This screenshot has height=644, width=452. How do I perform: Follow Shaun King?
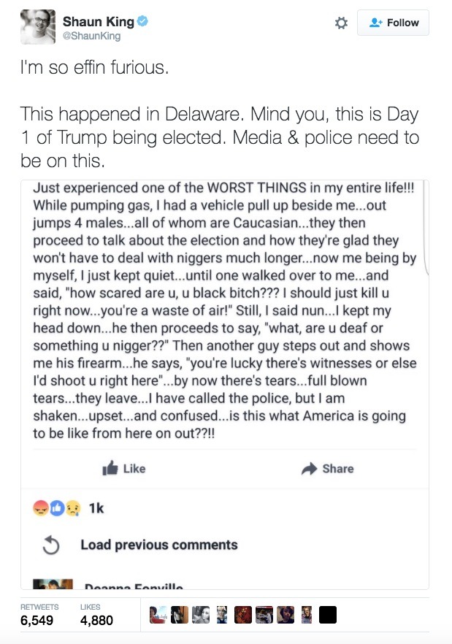point(393,23)
